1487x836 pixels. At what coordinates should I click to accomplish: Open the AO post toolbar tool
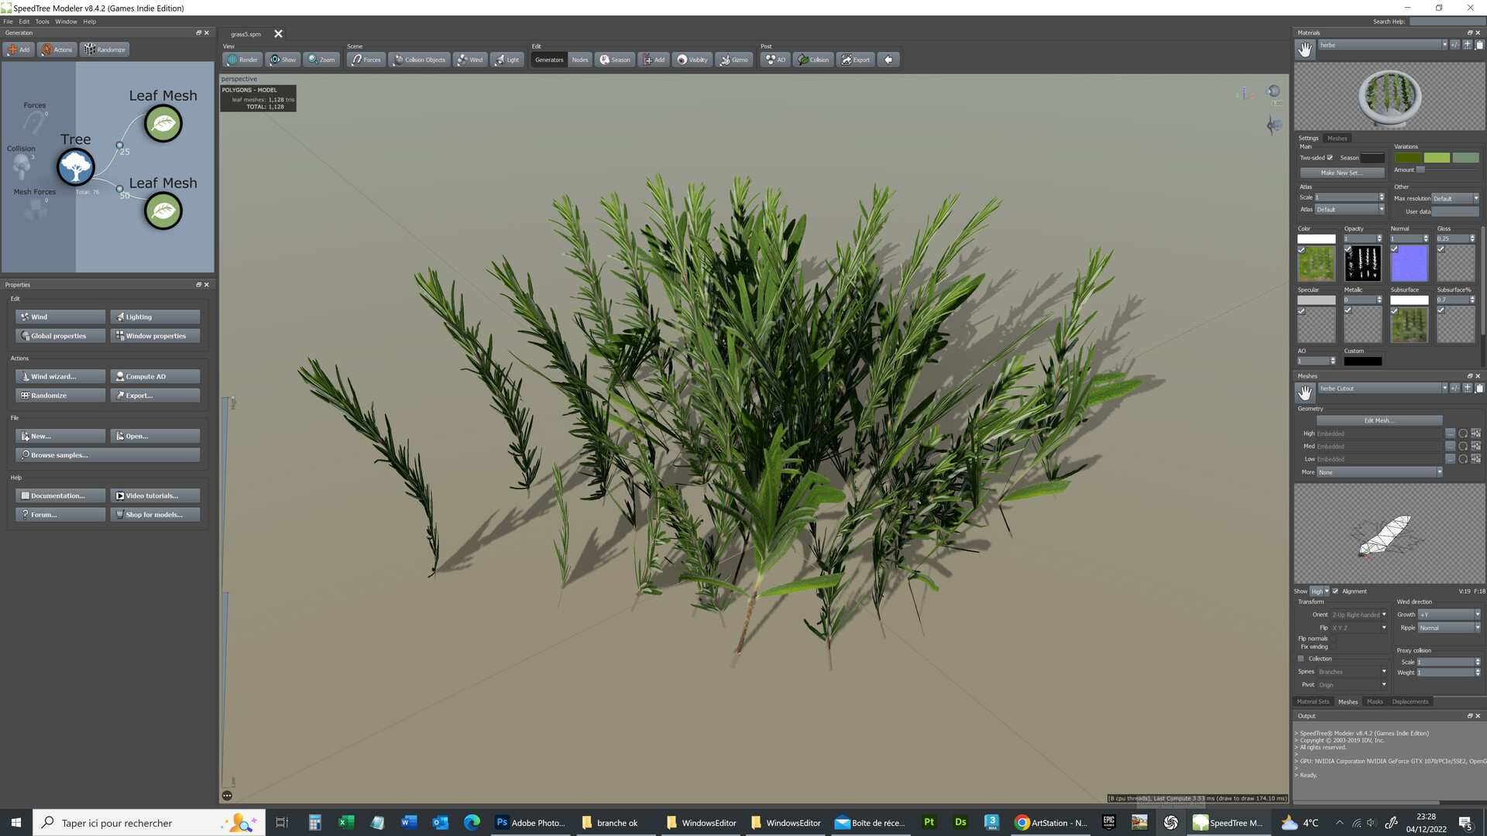click(x=775, y=60)
